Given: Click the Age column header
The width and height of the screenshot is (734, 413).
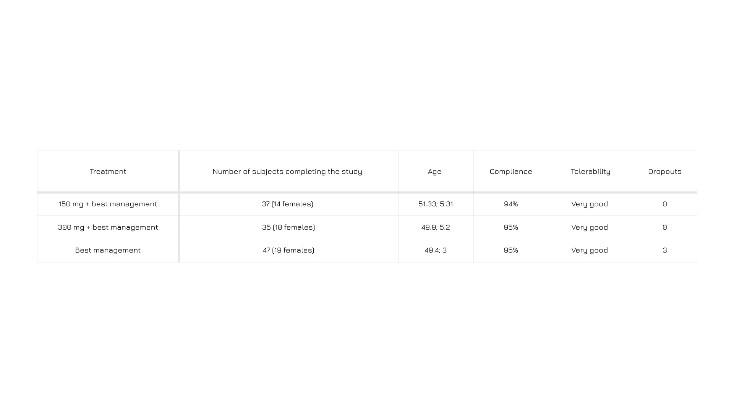Looking at the screenshot, I should 435,172.
